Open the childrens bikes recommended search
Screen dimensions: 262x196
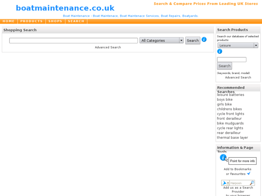[x=229, y=109]
